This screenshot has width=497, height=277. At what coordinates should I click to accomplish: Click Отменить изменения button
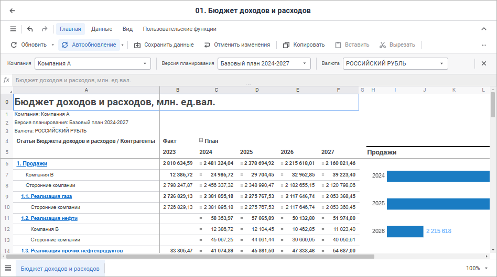[x=237, y=45]
